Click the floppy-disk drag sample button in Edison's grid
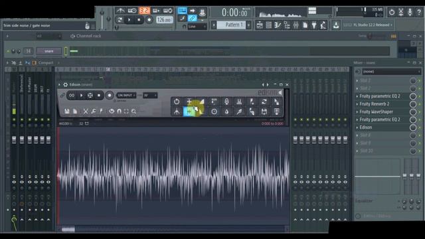This screenshot has height=239, width=425. click(x=264, y=112)
